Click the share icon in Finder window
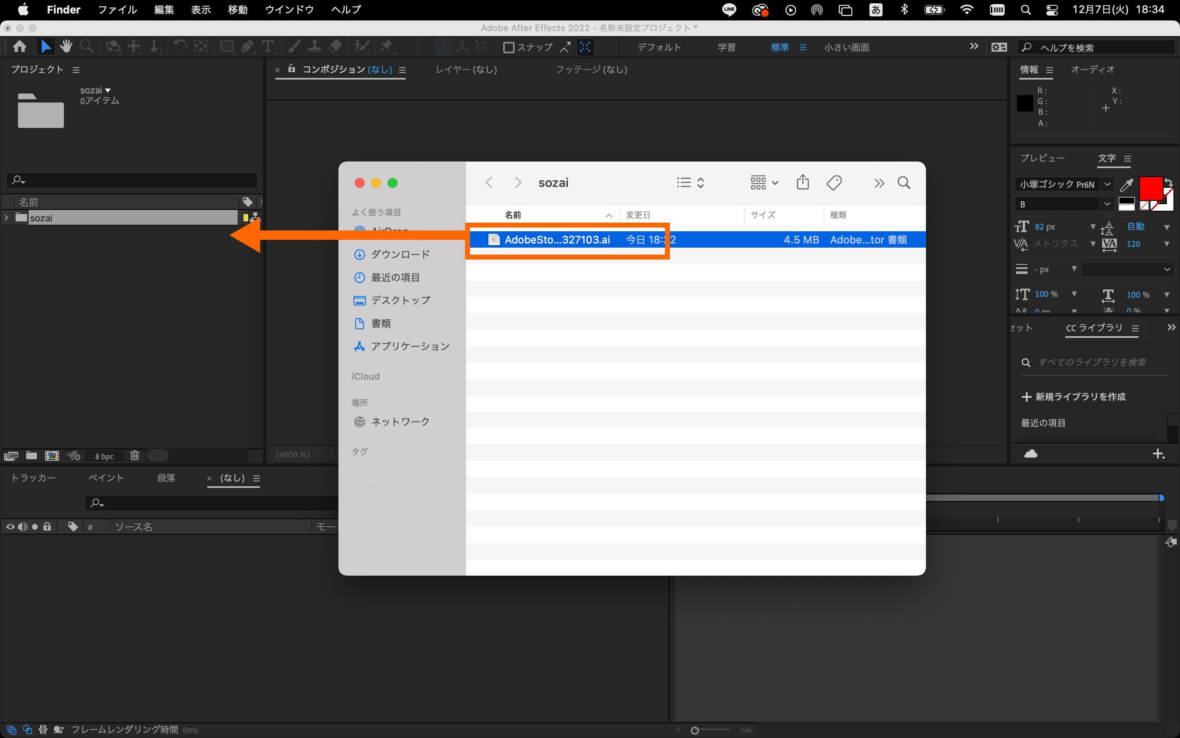The height and width of the screenshot is (738, 1180). 803,182
